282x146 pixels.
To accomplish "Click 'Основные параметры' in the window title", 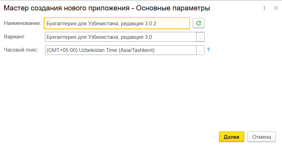I will [x=174, y=8].
